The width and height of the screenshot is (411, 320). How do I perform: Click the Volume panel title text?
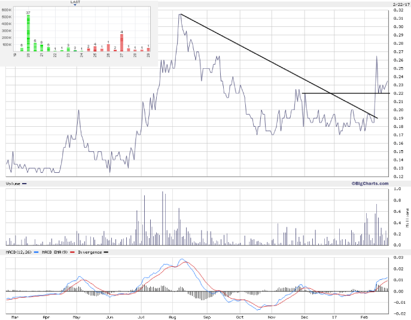click(x=13, y=184)
